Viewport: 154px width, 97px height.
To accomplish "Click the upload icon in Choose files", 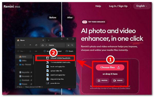I will coord(119,67).
